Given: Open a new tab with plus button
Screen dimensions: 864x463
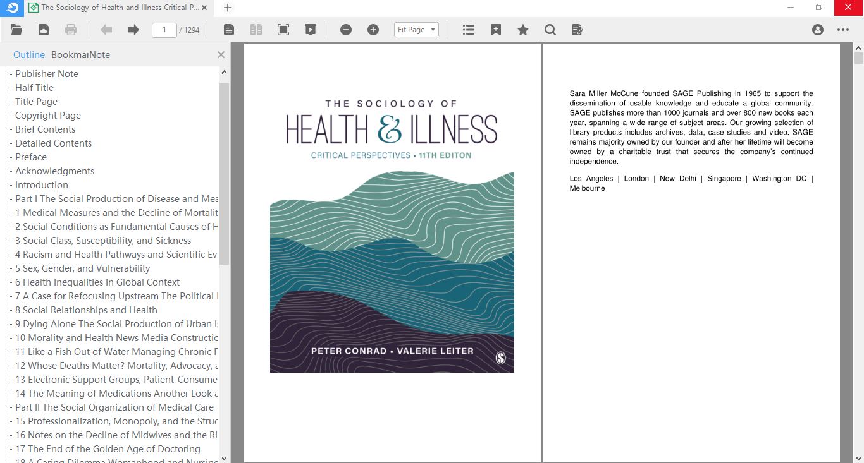Looking at the screenshot, I should [228, 8].
